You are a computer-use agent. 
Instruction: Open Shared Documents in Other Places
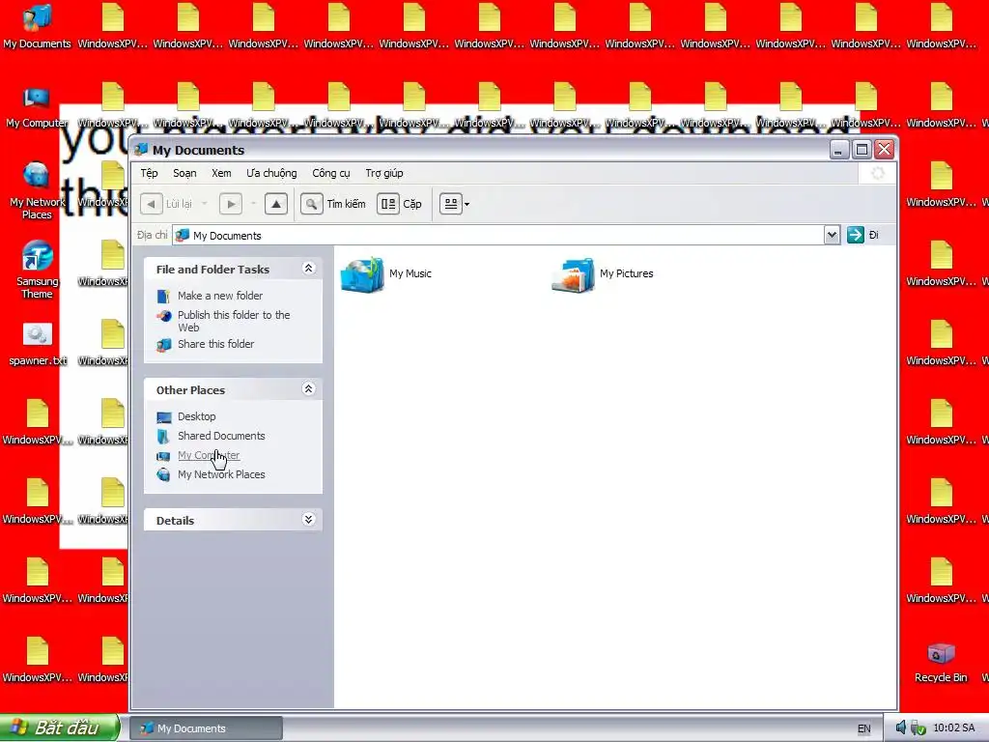(221, 436)
